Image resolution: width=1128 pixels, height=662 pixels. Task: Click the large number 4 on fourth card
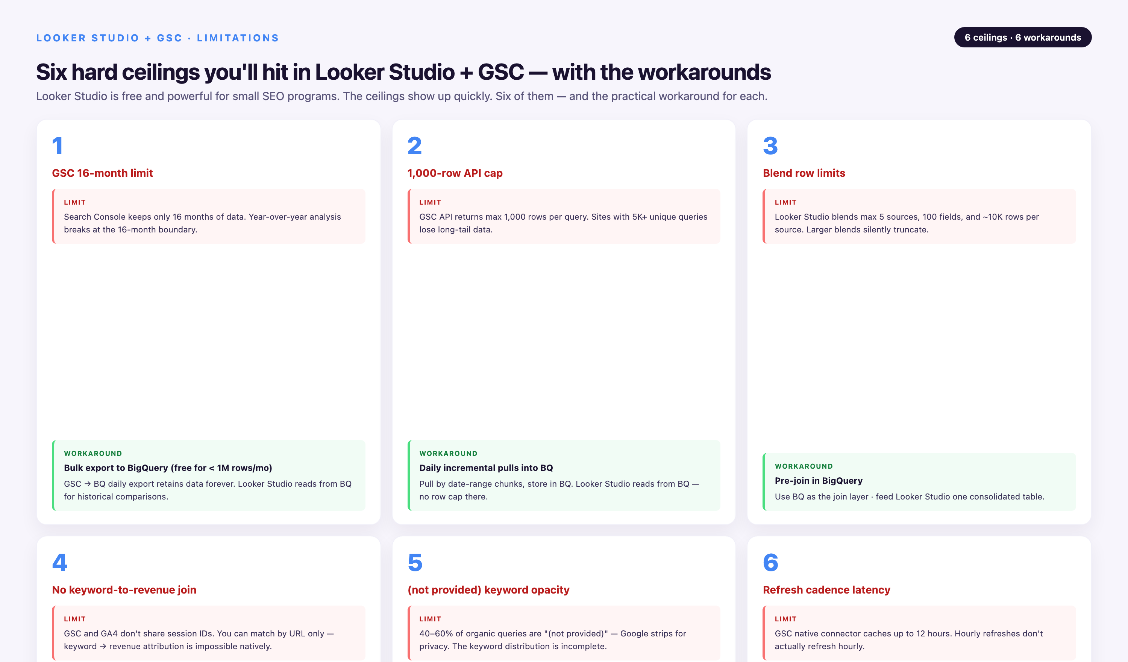click(59, 562)
